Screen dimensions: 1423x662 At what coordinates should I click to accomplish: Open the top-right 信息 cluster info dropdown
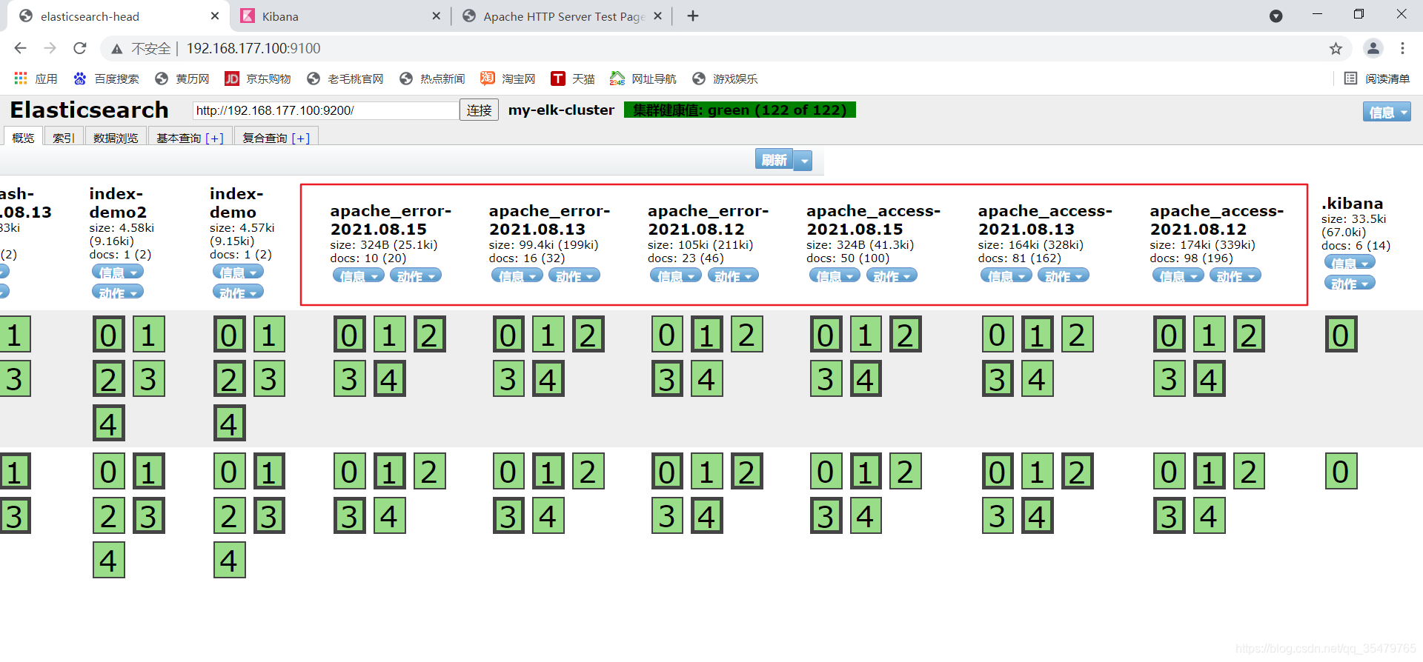point(1387,112)
